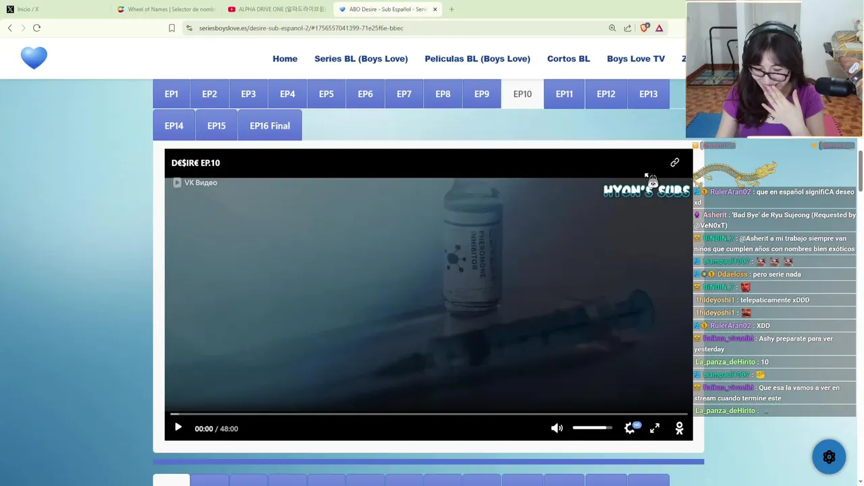Click the zoom magnifier in address bar
The width and height of the screenshot is (864, 486).
612,28
